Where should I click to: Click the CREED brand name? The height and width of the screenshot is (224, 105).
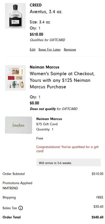tap(36, 5)
